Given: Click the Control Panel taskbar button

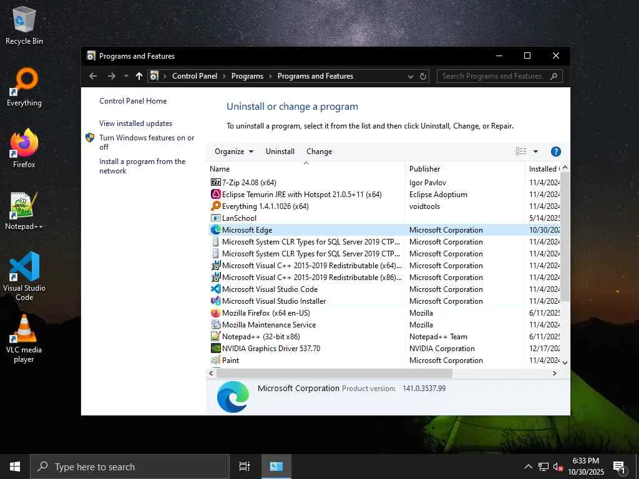Looking at the screenshot, I should click(x=276, y=467).
